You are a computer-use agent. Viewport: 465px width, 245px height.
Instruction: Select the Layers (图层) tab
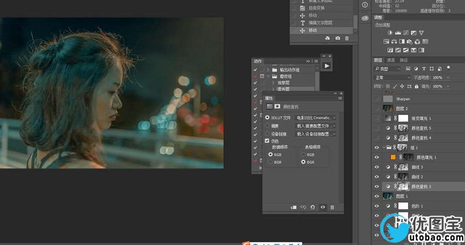[378, 60]
